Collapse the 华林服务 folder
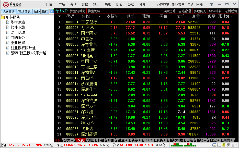 (3, 17)
